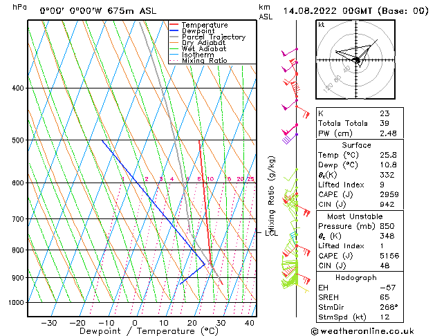
Task: Click the Surface section heading
Action: point(356,145)
